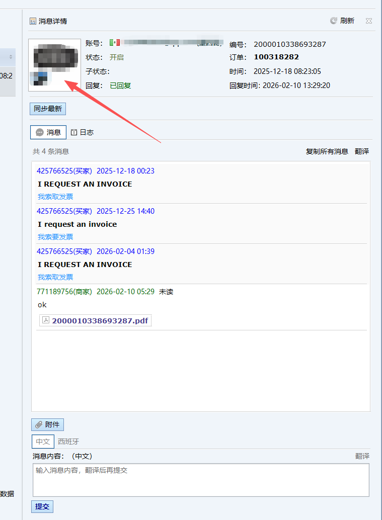The height and width of the screenshot is (520, 382).
Task: Click the sort arrows in left column header
Action: [11, 57]
